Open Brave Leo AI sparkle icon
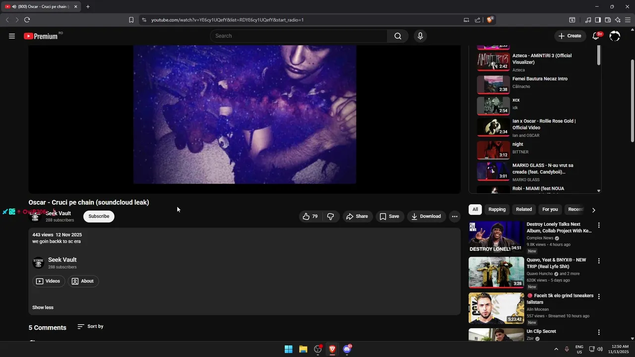The height and width of the screenshot is (357, 635). coord(618,20)
